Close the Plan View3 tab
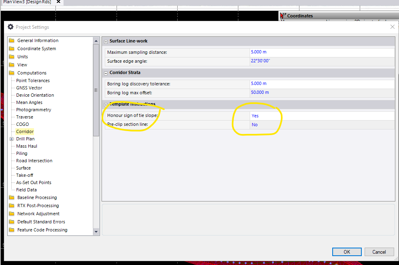The width and height of the screenshot is (399, 265). click(x=58, y=2)
